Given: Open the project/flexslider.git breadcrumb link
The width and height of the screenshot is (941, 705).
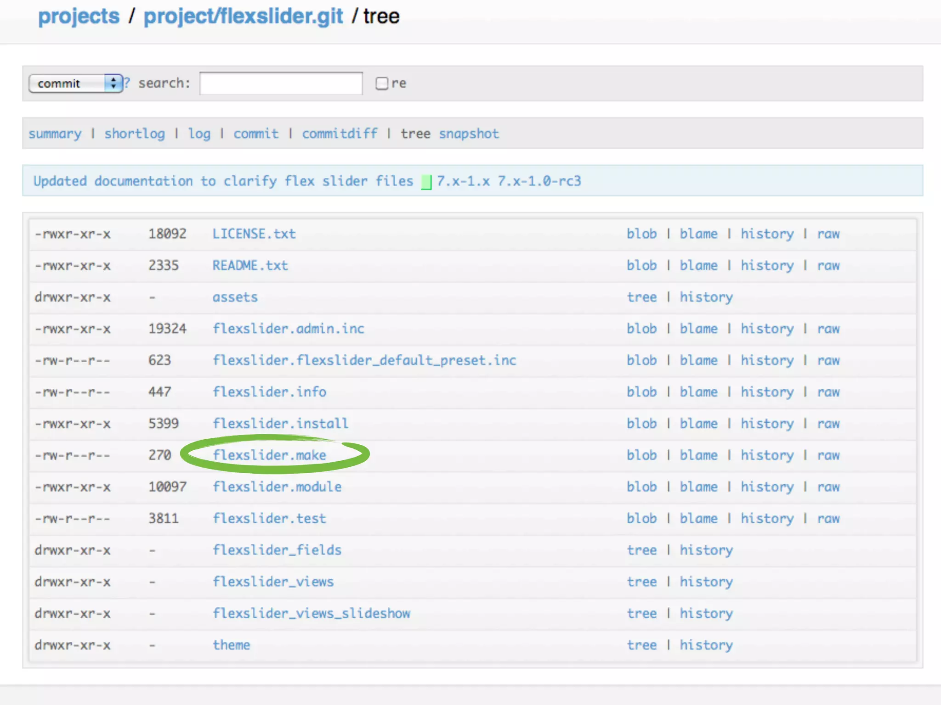Looking at the screenshot, I should point(243,17).
